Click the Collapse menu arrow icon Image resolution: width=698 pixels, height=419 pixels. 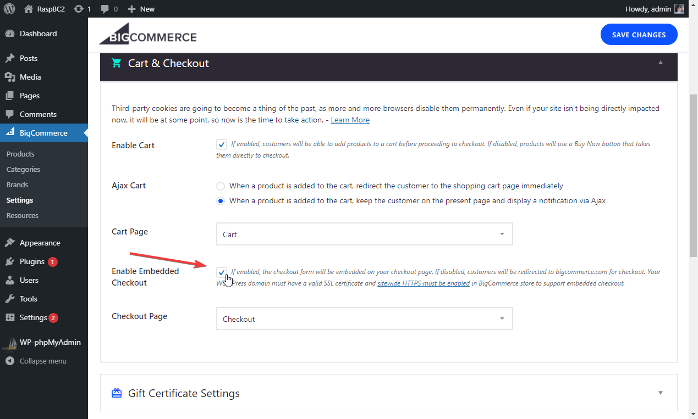(x=10, y=361)
